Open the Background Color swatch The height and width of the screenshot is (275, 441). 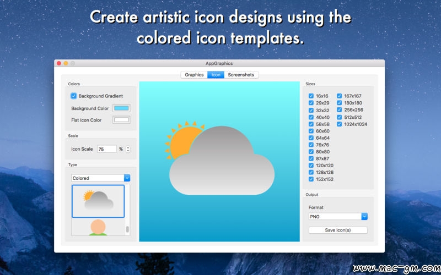pyautogui.click(x=121, y=108)
